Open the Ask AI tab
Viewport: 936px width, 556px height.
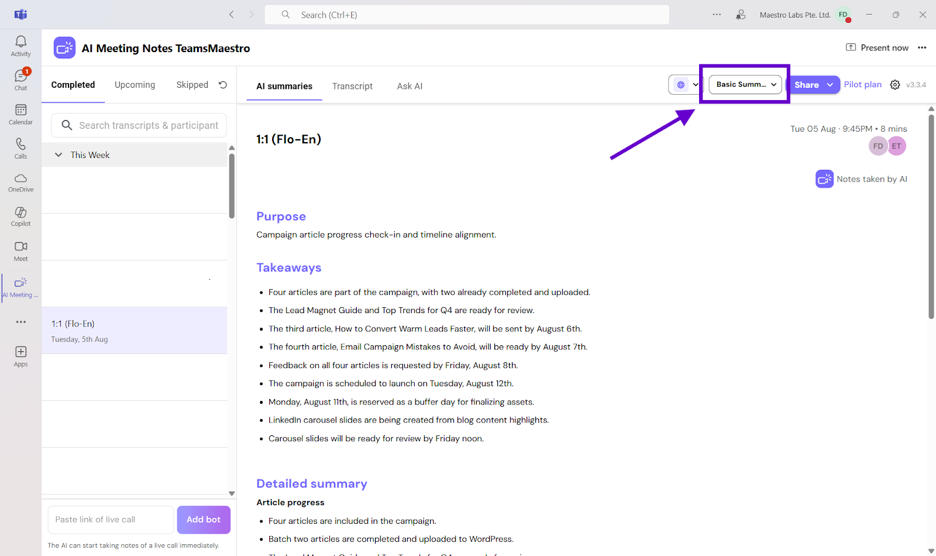pyautogui.click(x=409, y=86)
